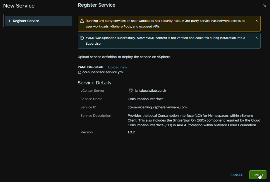The image size is (270, 182).
Task: Click the cci-service.fling.vsphere.vmware.com service ID
Action: click(157, 107)
